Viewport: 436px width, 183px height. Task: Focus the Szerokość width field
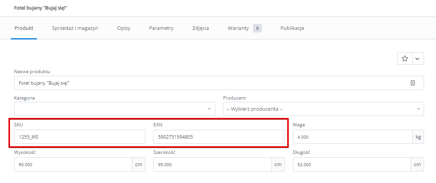pyautogui.click(x=213, y=165)
